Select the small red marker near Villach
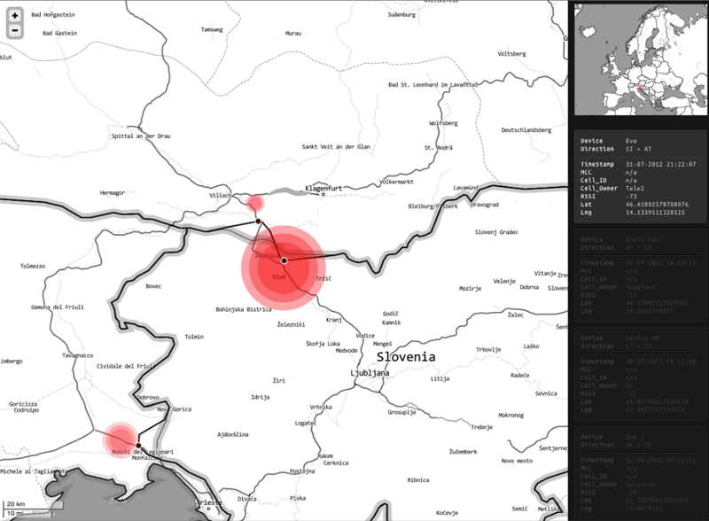Screen dimensions: 709x521 (x=255, y=204)
